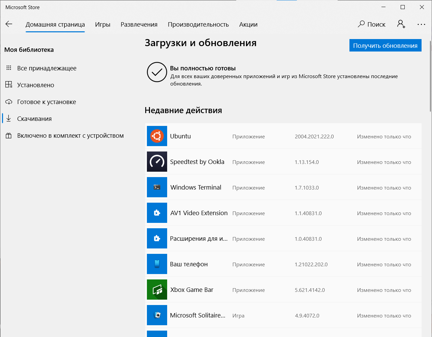The image size is (432, 337).
Task: Click the Speedtest by Ookla icon
Action: tap(157, 162)
